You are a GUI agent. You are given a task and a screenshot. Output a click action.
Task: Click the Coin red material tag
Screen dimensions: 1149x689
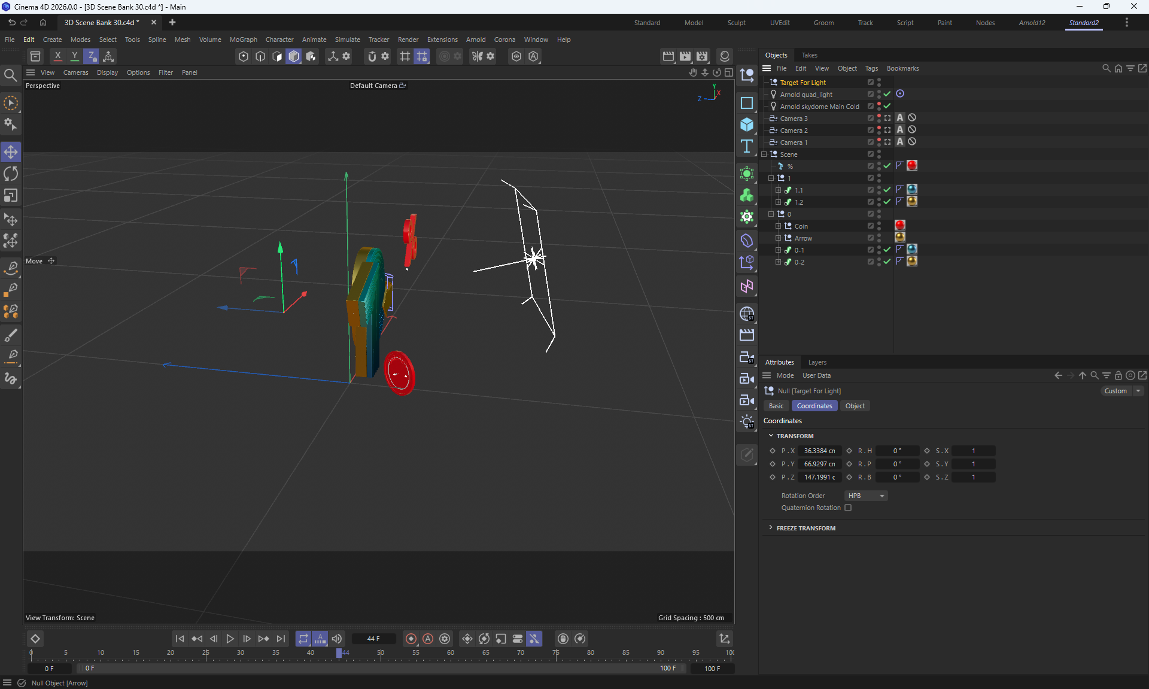click(x=900, y=226)
